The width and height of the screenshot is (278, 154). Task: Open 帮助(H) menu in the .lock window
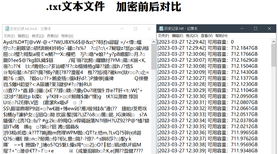pyautogui.click(x=67, y=36)
